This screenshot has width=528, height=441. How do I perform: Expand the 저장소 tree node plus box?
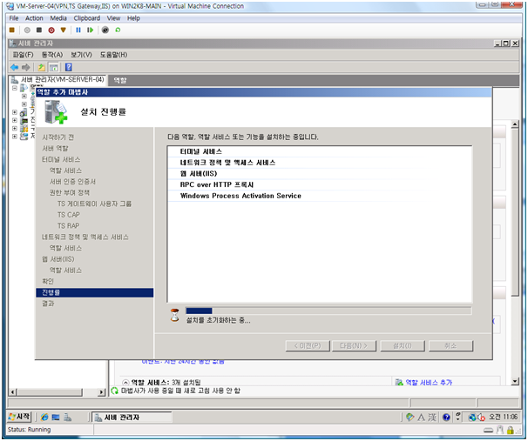[x=15, y=137]
